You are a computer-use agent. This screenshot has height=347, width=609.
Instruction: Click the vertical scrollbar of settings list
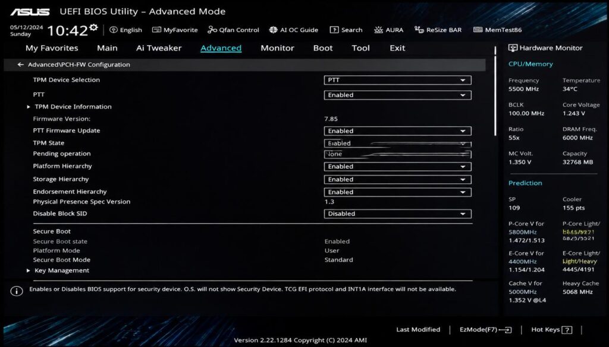click(495, 95)
